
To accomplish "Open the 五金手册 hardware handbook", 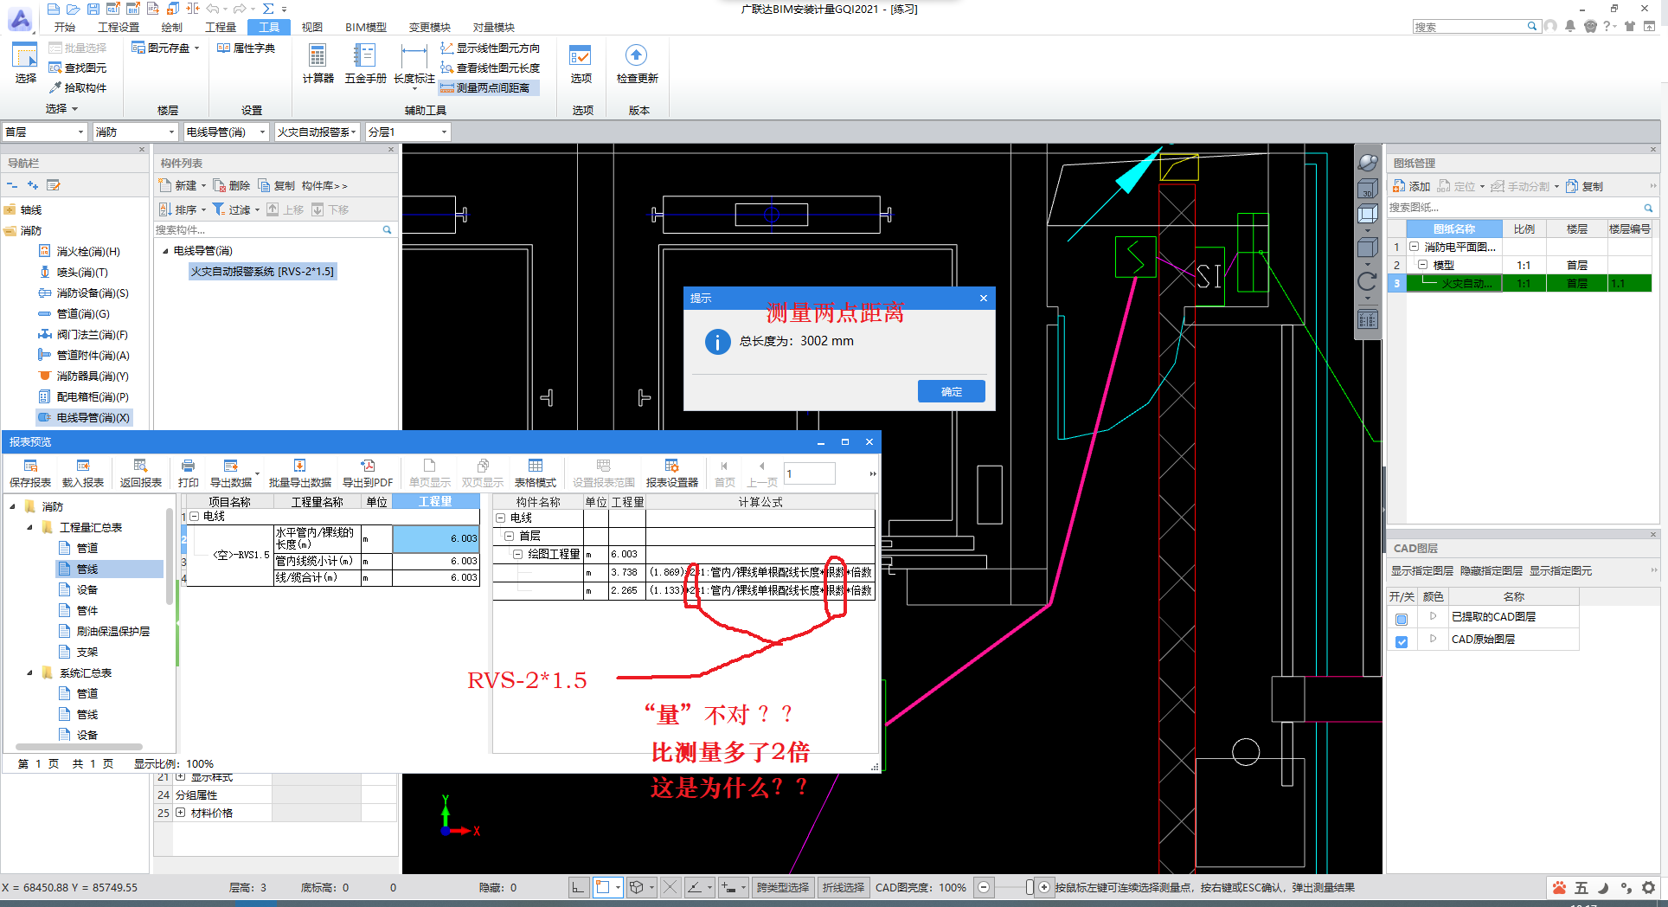I will coord(365,65).
